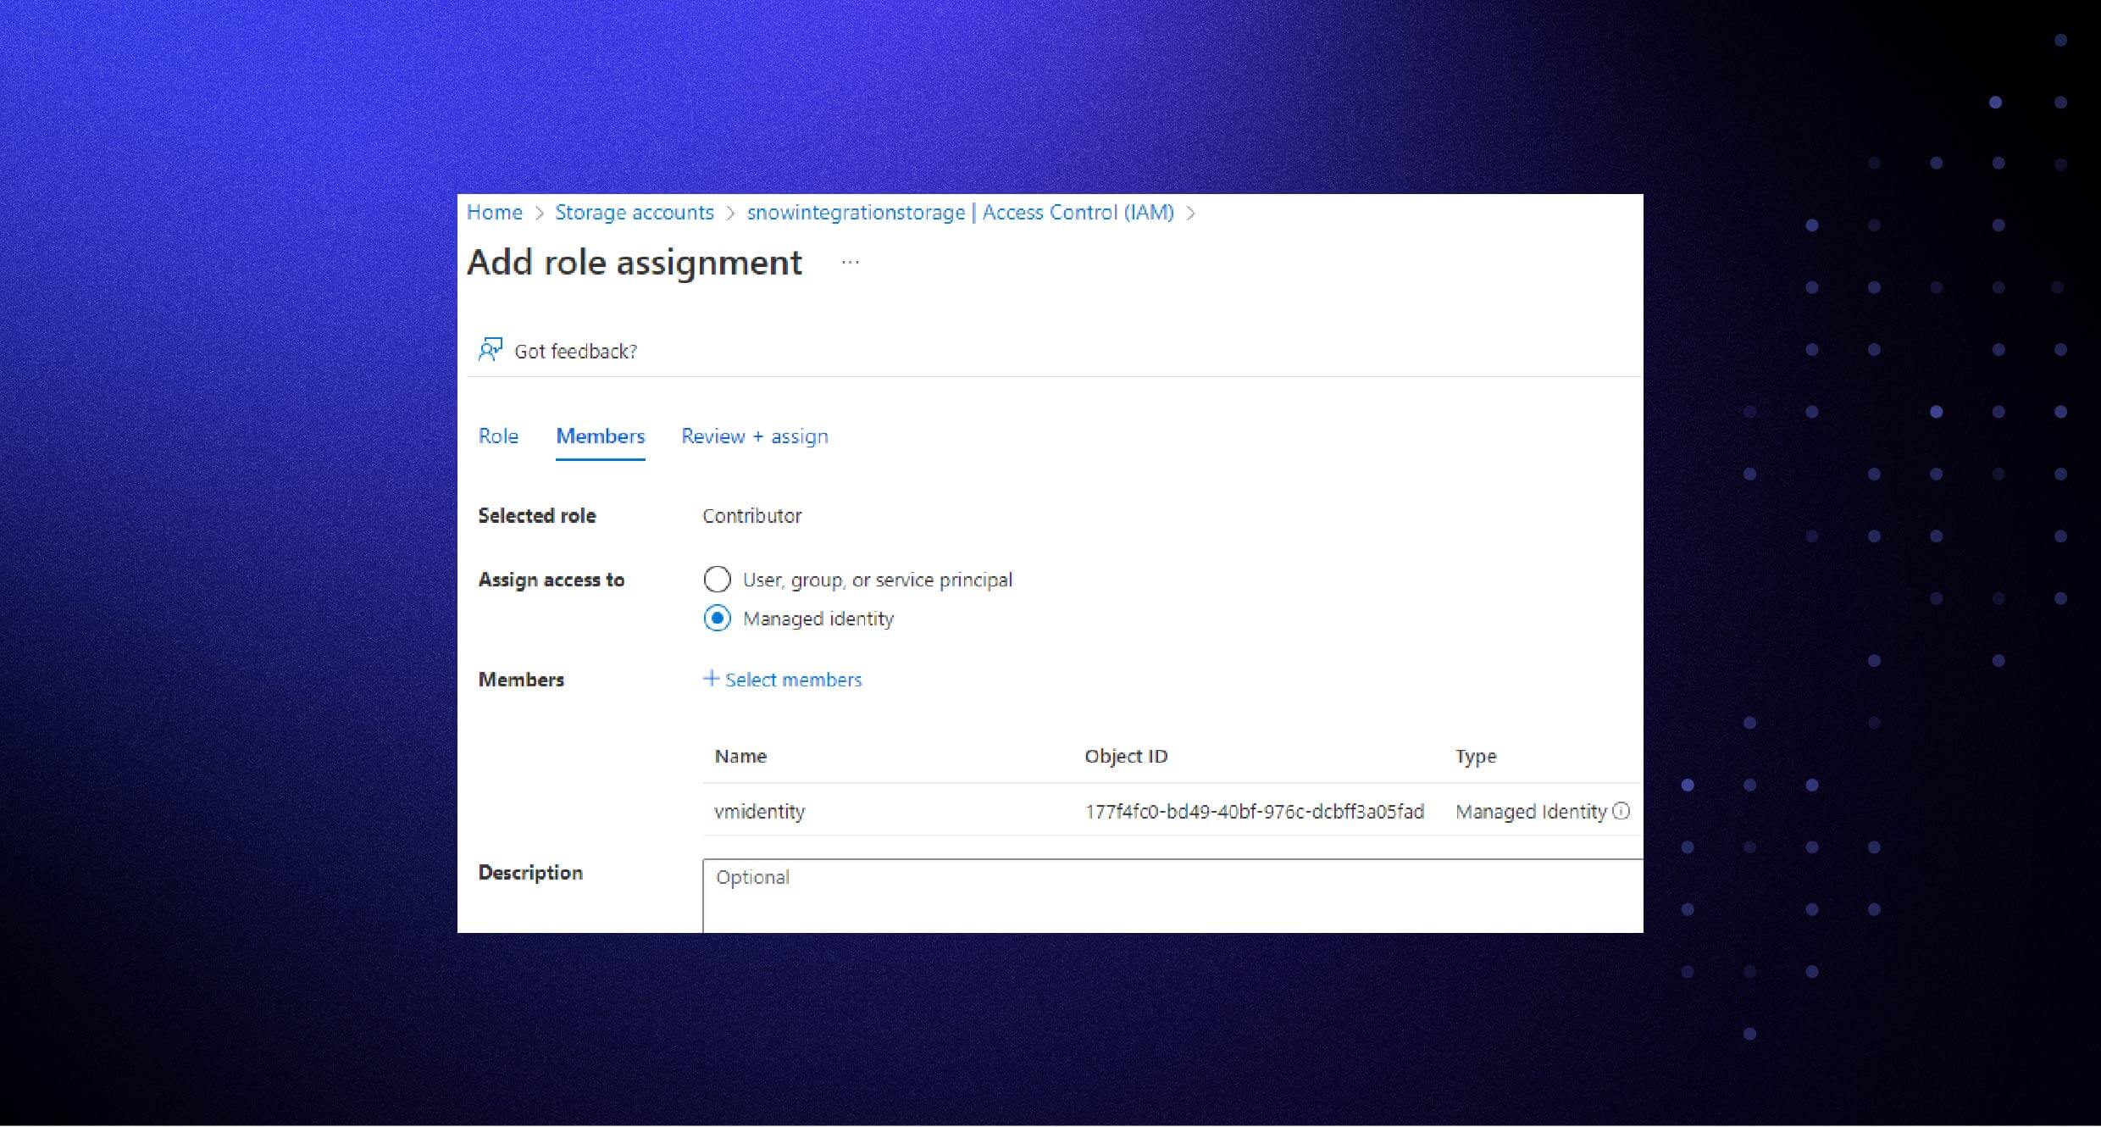Switch to the Role tab
Image resolution: width=2101 pixels, height=1127 pixels.
[498, 436]
